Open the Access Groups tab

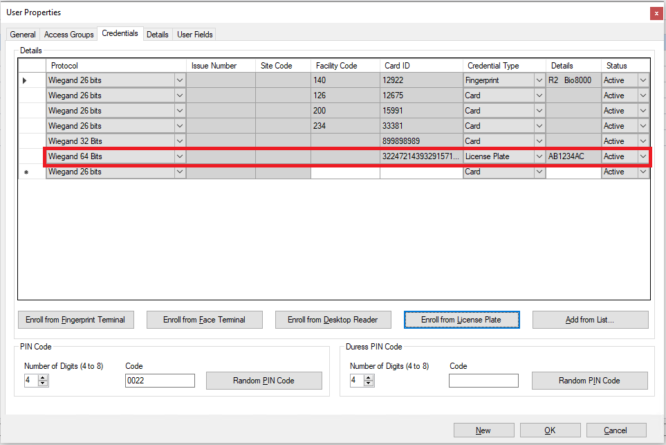pyautogui.click(x=68, y=35)
